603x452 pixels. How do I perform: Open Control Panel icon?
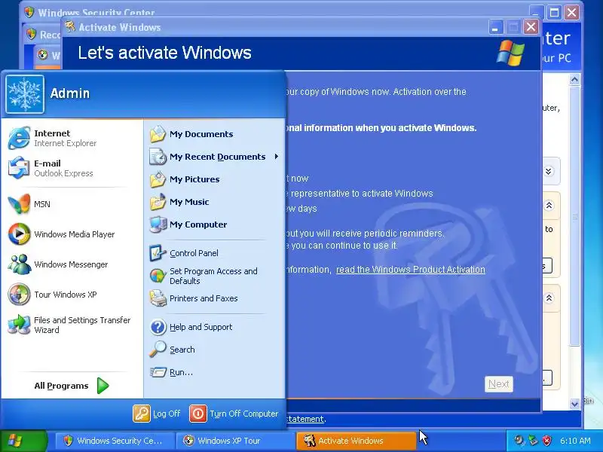[158, 253]
